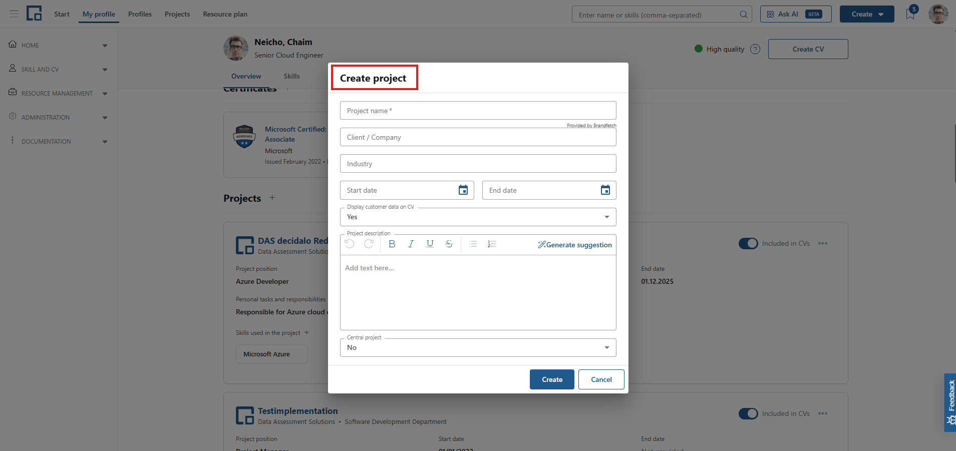Focus the Project name field
The image size is (956, 451).
coord(478,111)
